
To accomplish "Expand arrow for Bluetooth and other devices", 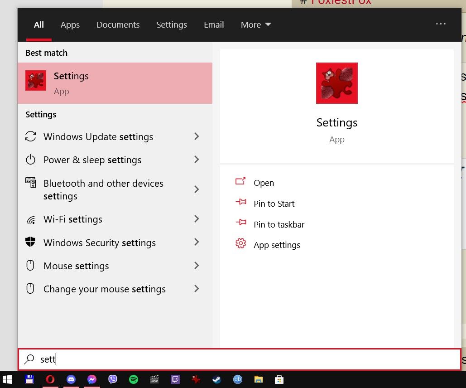I will [197, 189].
